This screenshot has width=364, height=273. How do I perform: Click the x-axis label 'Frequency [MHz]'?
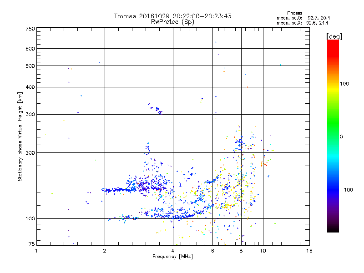(x=172, y=257)
